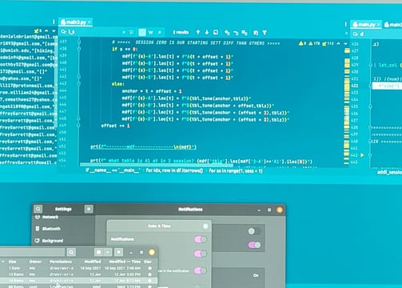The height and width of the screenshot is (288, 402).
Task: Click fold marker on line 448
Action: pyautogui.click(x=78, y=118)
